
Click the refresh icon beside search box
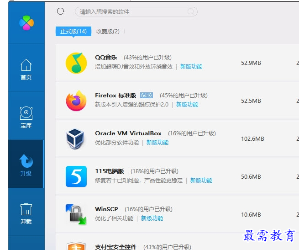(x=61, y=11)
